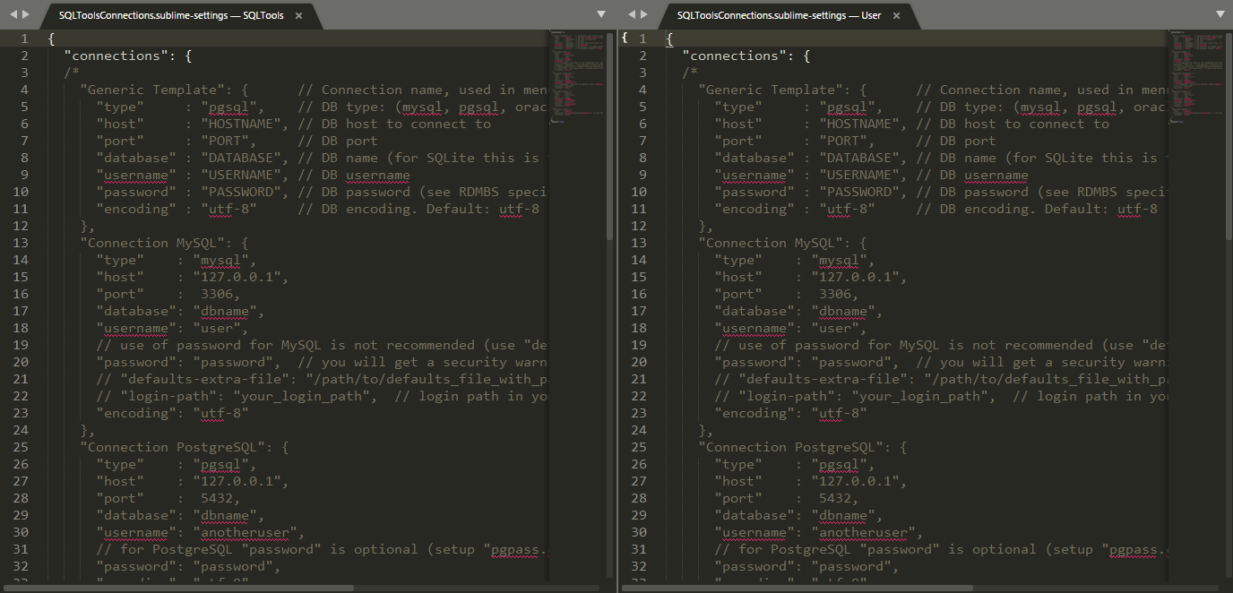Open the tab overflow dropdown in the right pane

pos(1220,13)
